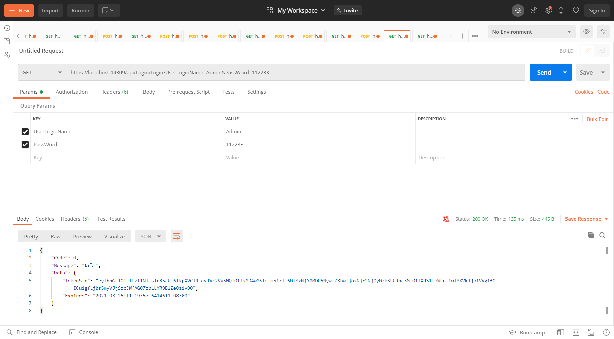Screen dimensions: 614x339
Task: Toggle the two-pane layout icon
Action: pyautogui.click(x=576, y=332)
